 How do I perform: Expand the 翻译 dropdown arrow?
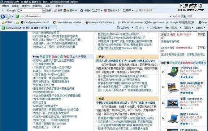(133, 10)
